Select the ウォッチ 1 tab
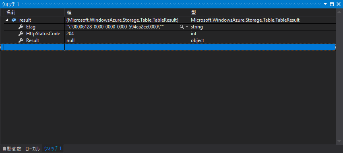Viewport: 343px width, 153px height. [53, 149]
